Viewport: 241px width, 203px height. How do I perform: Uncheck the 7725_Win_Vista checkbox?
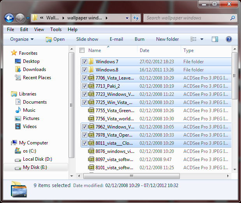click(x=84, y=102)
